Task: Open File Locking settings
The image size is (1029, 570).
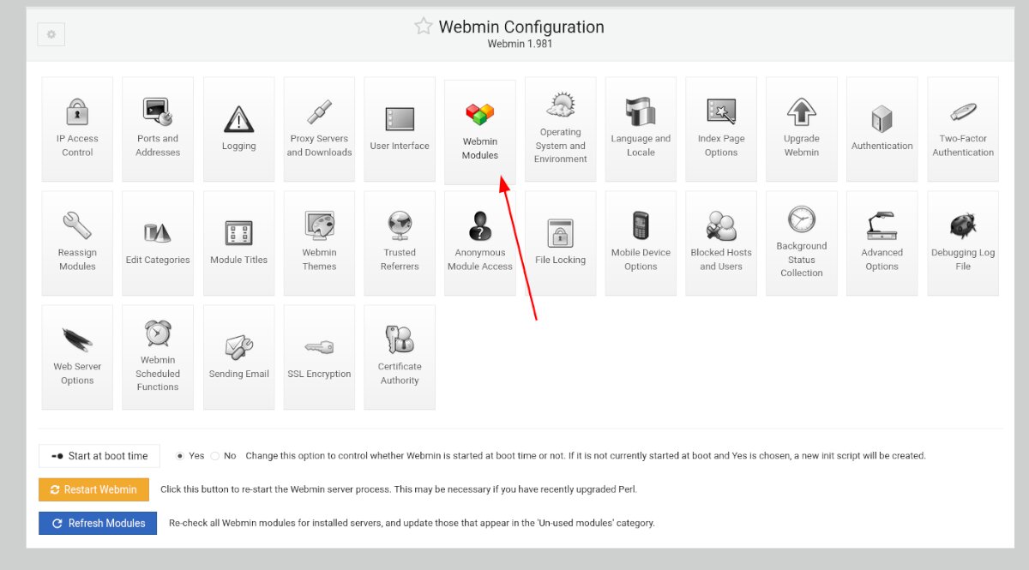Action: point(561,243)
